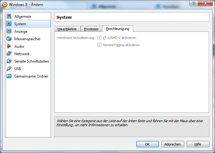Open Serielle Schnittstellen settings
215x153 pixels.
coord(28,61)
